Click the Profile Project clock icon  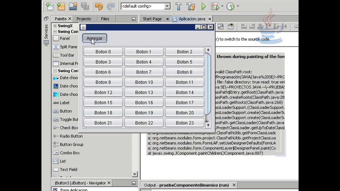230,6
